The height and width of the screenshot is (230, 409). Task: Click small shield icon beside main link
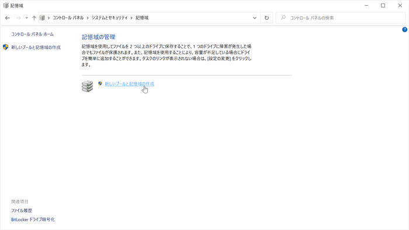tap(100, 83)
